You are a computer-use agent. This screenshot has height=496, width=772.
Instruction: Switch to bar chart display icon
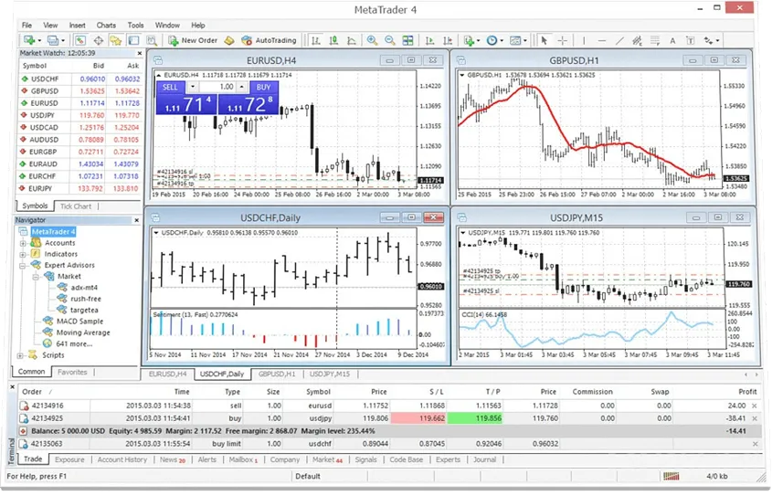click(316, 40)
